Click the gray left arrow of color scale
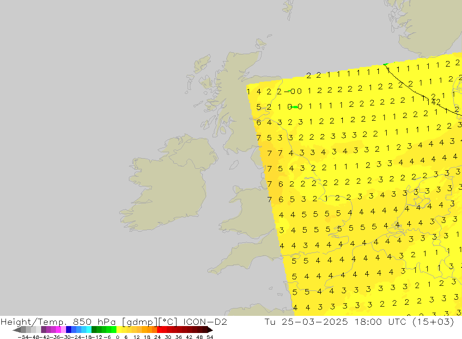This screenshot has height=339, width=462. coord(17,330)
